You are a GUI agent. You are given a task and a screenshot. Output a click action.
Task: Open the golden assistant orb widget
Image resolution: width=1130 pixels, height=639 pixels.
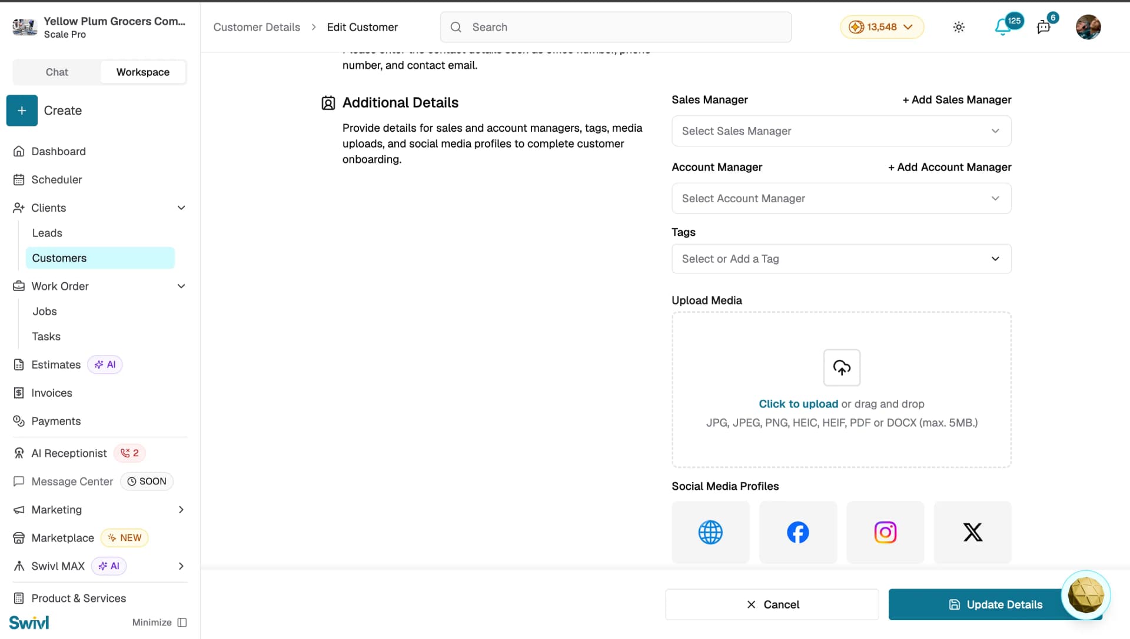coord(1086,595)
